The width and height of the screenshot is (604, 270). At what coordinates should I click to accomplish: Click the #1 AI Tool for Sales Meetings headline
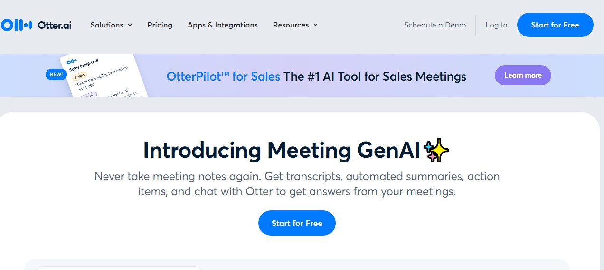point(375,76)
